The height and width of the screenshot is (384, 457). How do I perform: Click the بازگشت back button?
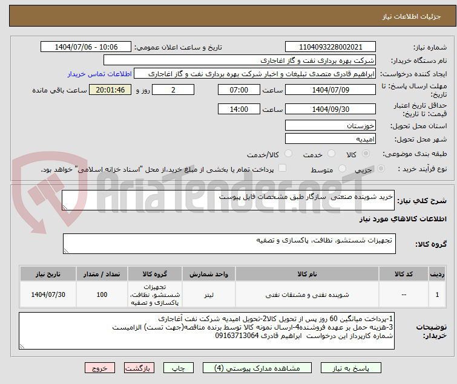(x=139, y=368)
